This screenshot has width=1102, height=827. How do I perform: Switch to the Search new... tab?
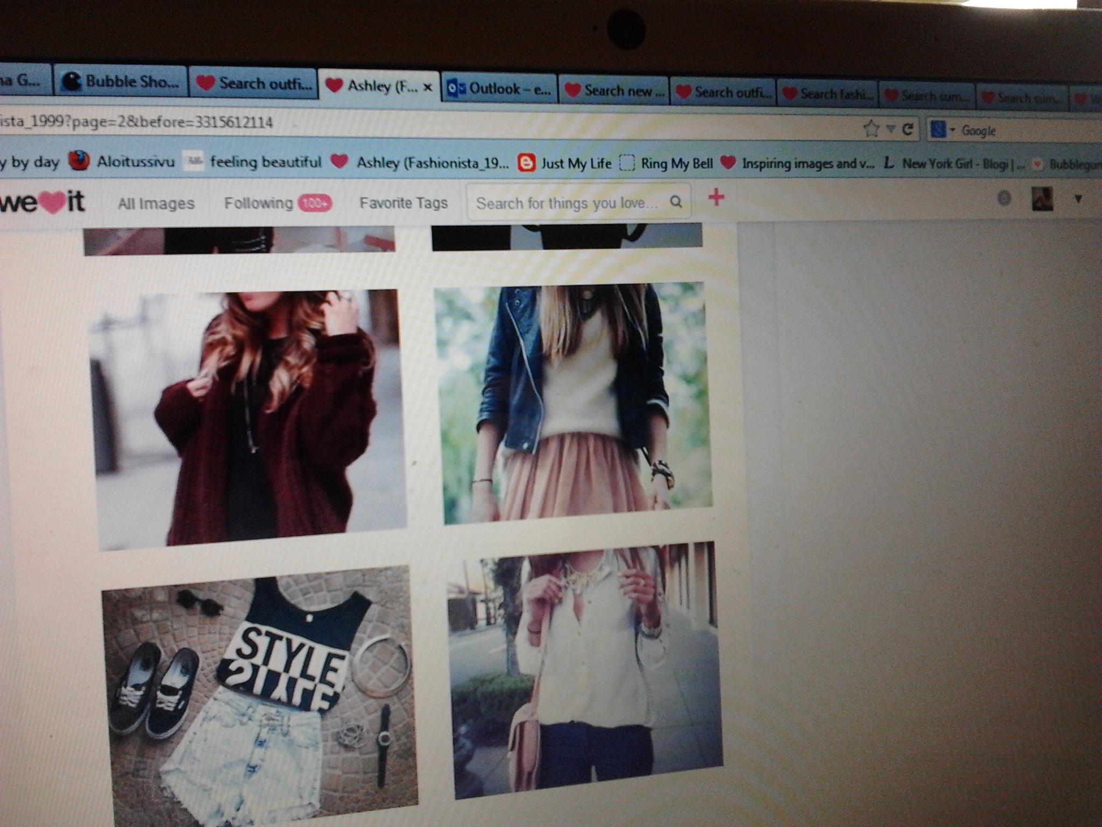(614, 90)
